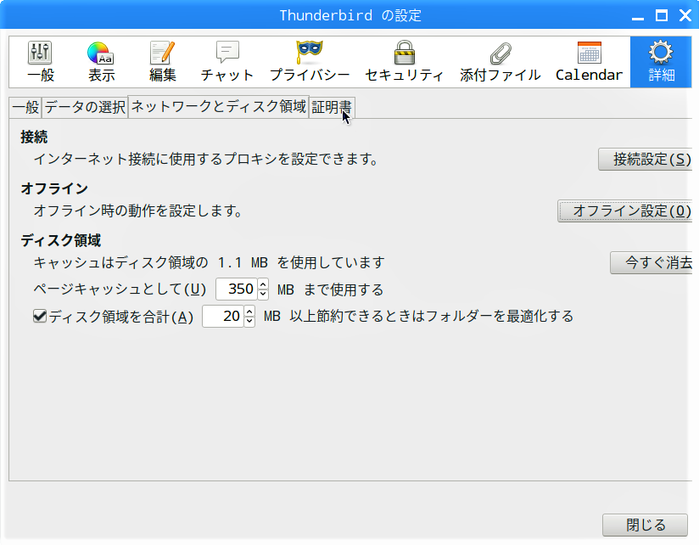The width and height of the screenshot is (699, 545).
Task: Open 接続設定(S) connection settings
Action: coord(645,160)
